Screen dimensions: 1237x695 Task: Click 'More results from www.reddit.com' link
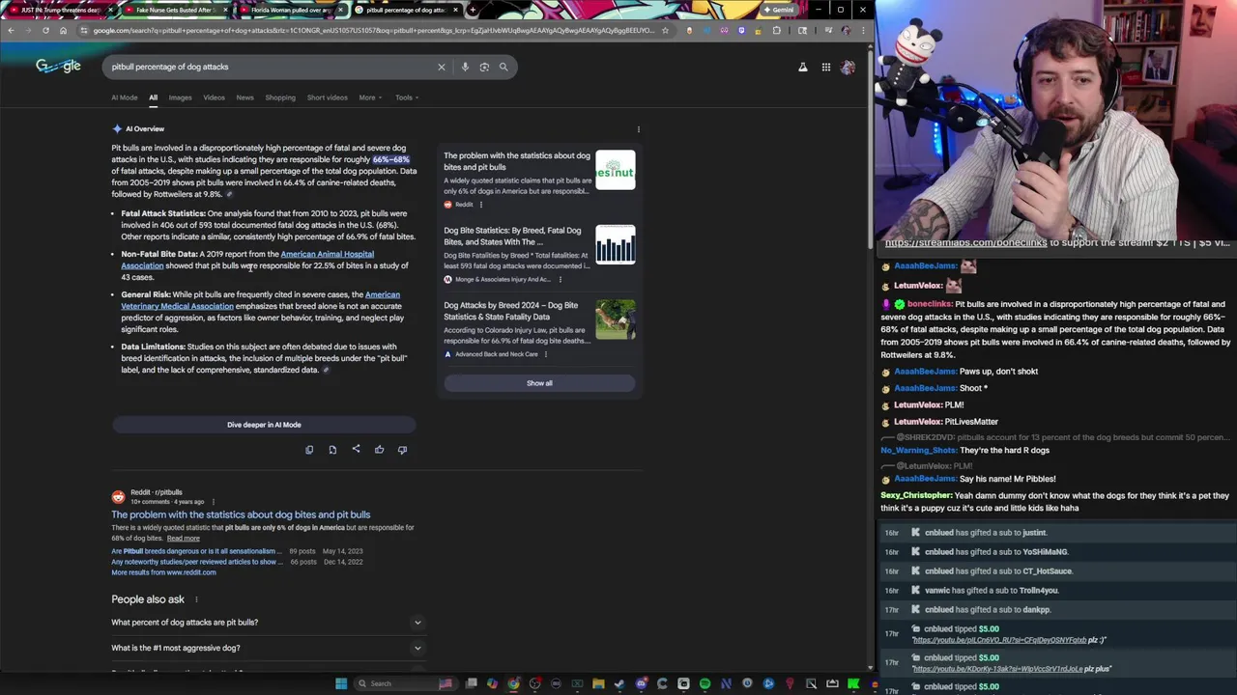coord(163,572)
